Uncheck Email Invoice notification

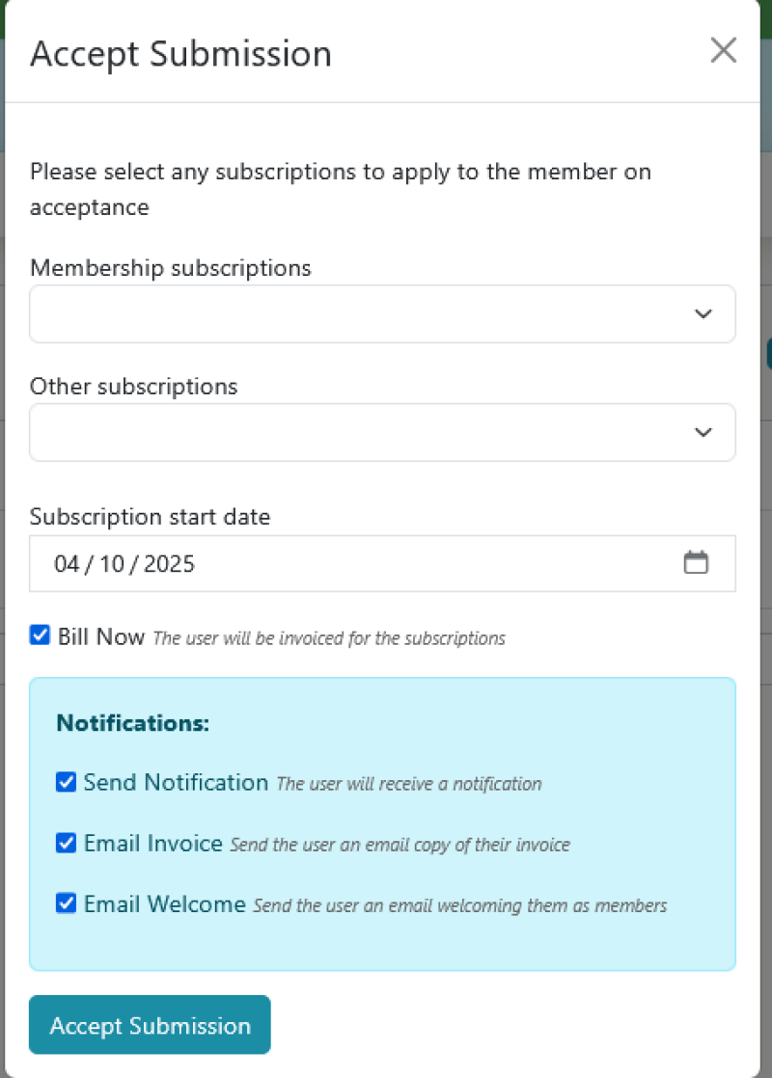pyautogui.click(x=66, y=843)
